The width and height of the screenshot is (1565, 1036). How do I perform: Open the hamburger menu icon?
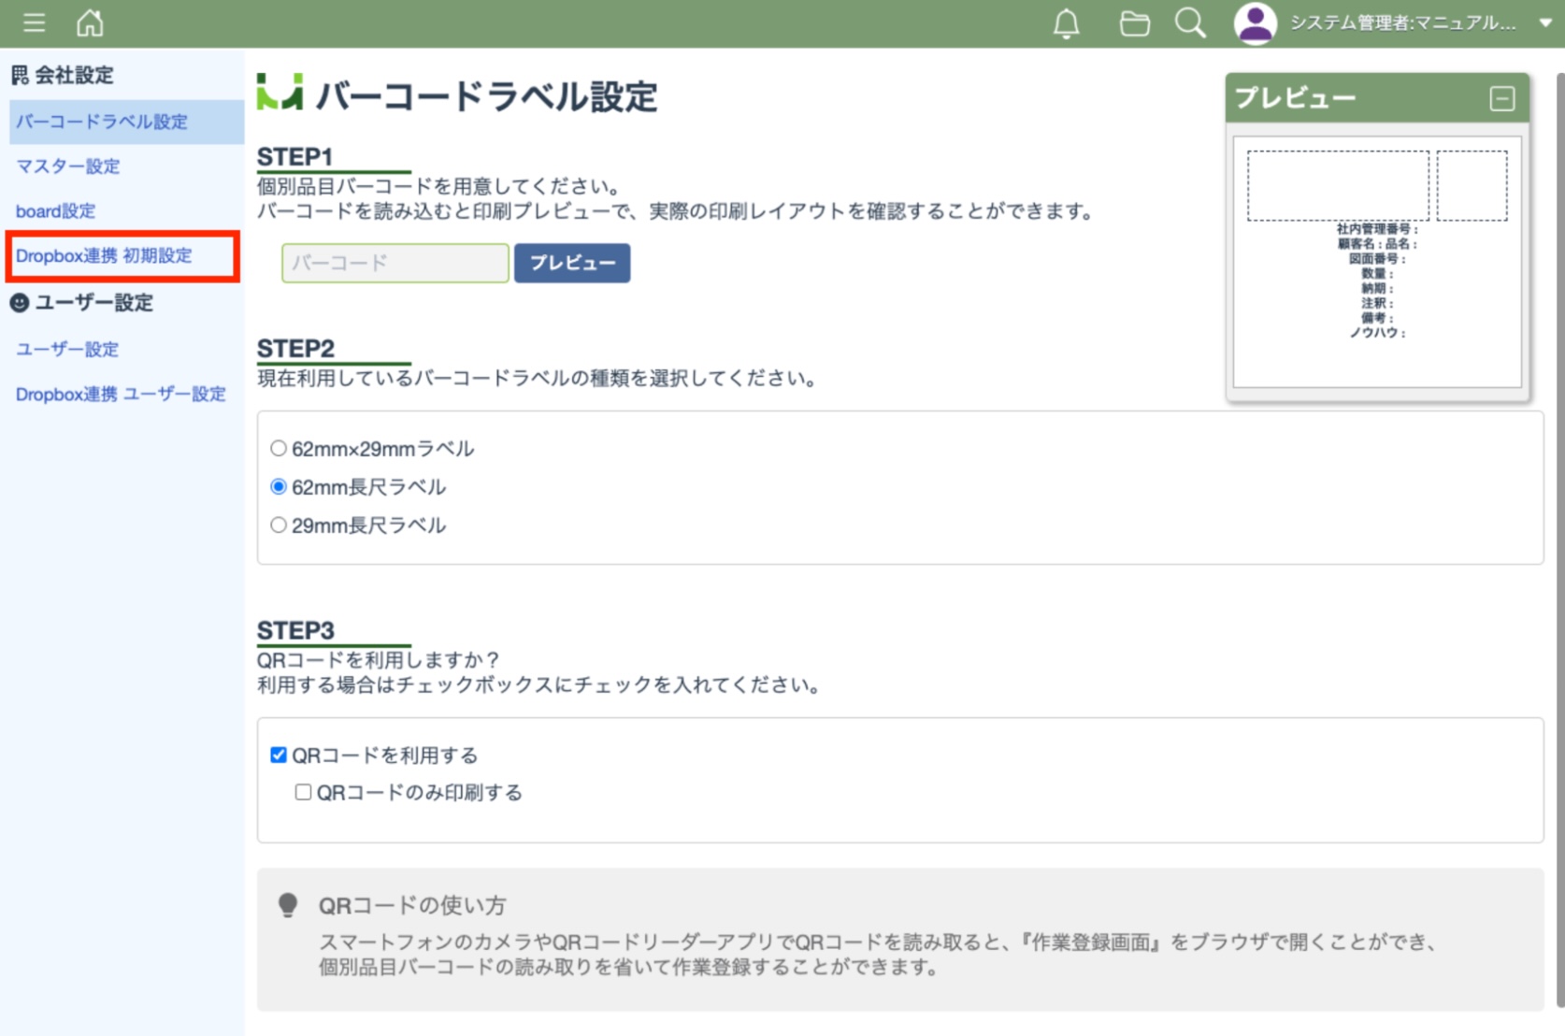click(35, 22)
